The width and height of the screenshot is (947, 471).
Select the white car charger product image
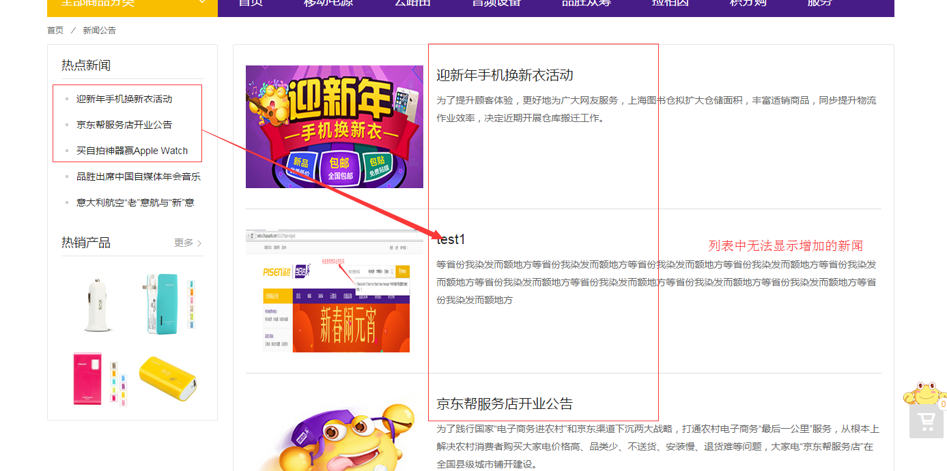pos(98,304)
